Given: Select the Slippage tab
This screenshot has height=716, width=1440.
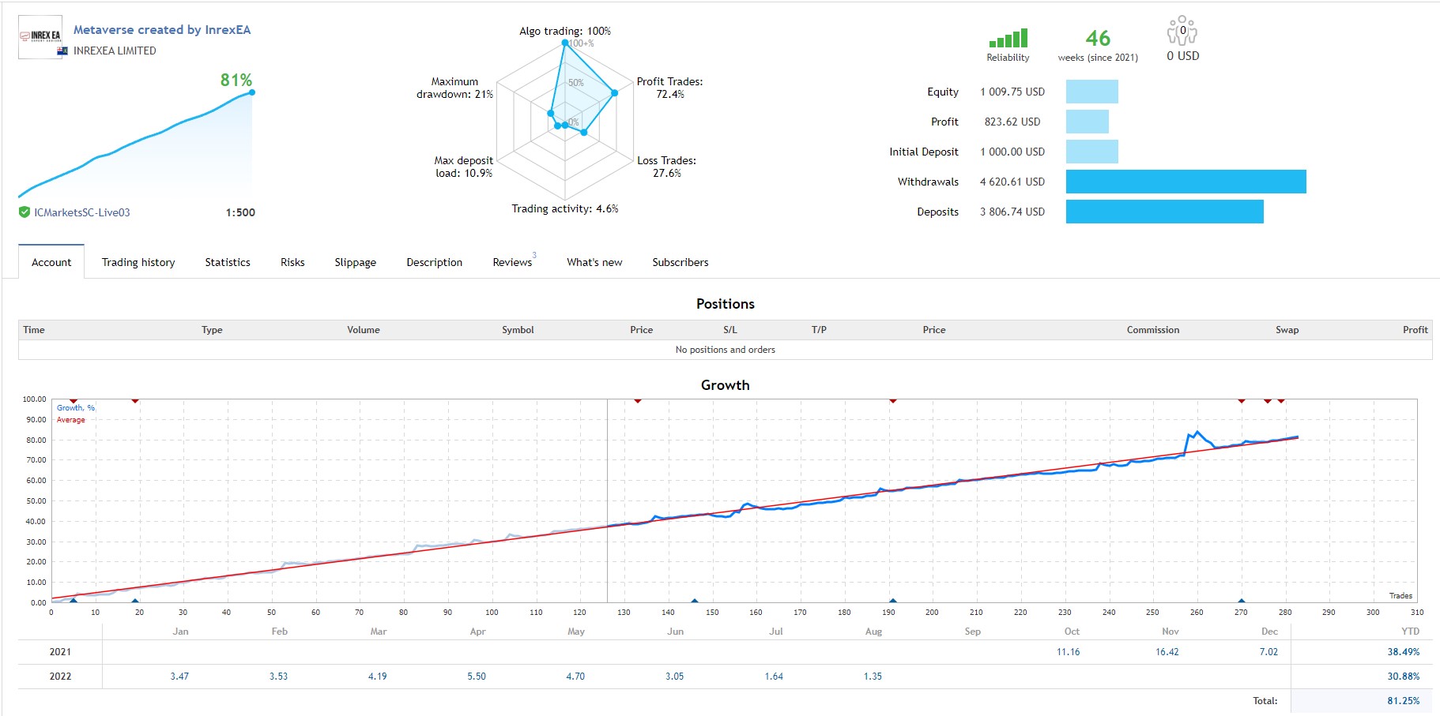Looking at the screenshot, I should coord(356,262).
